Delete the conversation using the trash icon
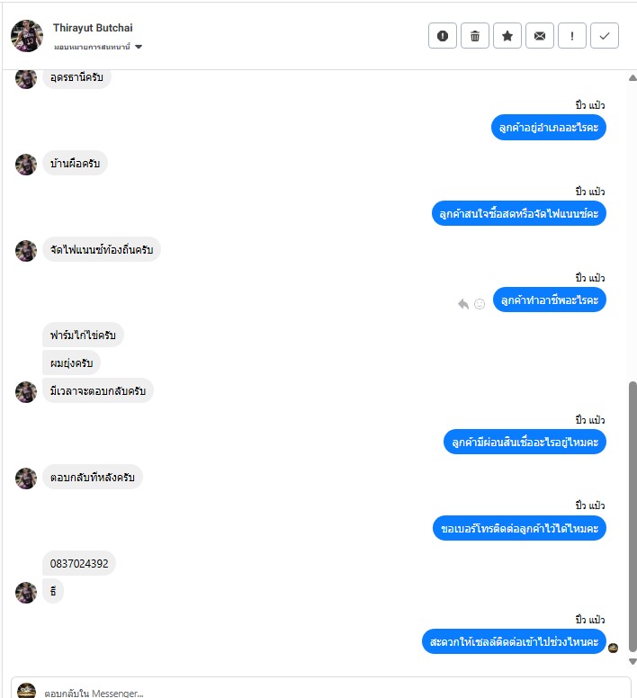Viewport: 637px width, 698px height. [475, 36]
